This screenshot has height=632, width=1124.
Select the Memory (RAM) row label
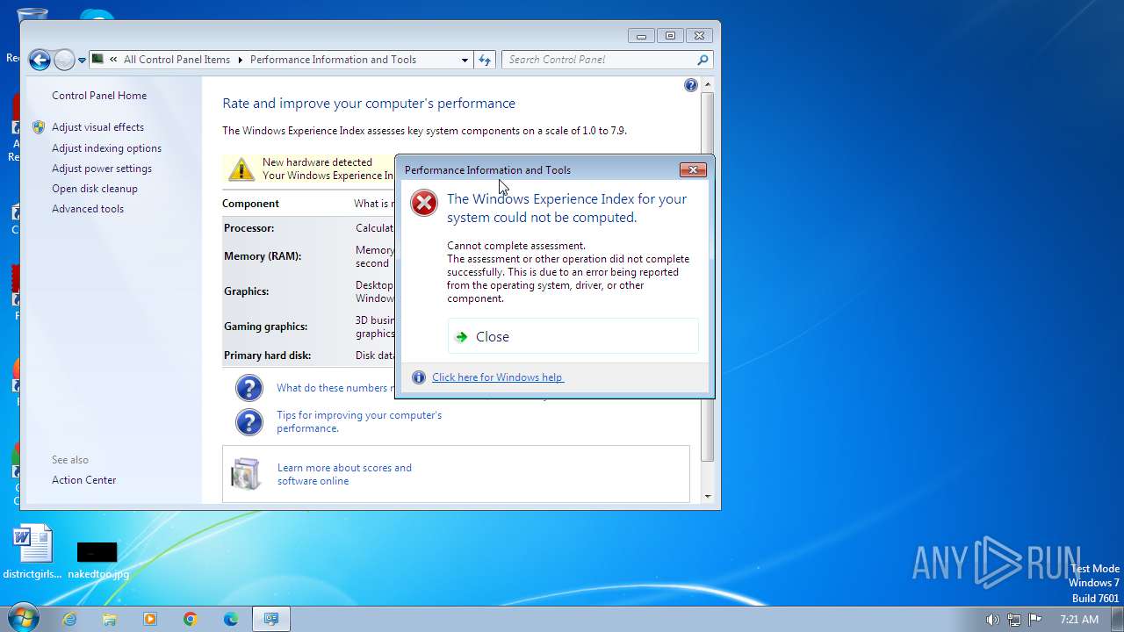click(x=263, y=256)
